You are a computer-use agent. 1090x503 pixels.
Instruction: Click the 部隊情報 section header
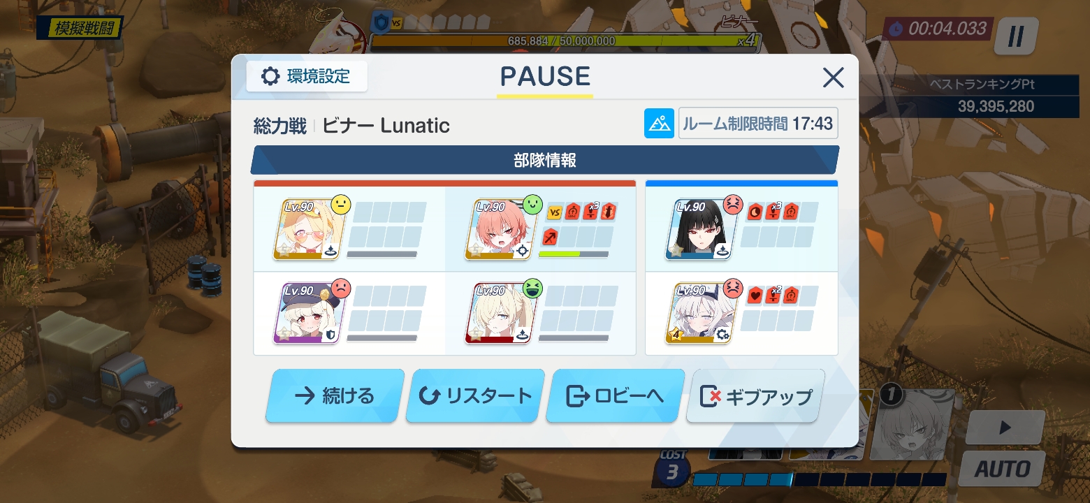pyautogui.click(x=545, y=160)
